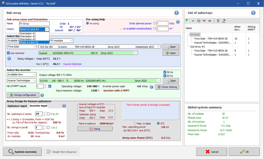Choose Orientation #3 from the dropdown list
This screenshot has width=264, height=159.
click(x=27, y=39)
